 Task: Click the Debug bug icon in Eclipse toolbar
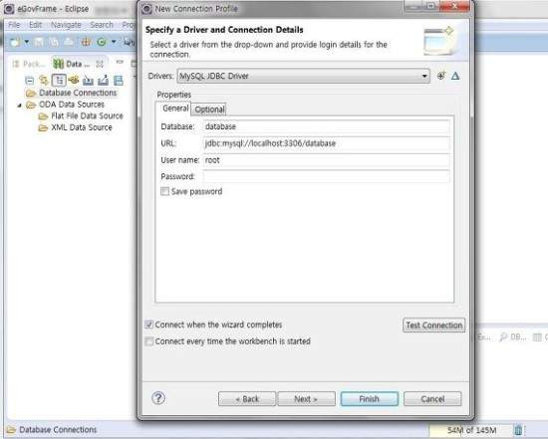[x=86, y=42]
